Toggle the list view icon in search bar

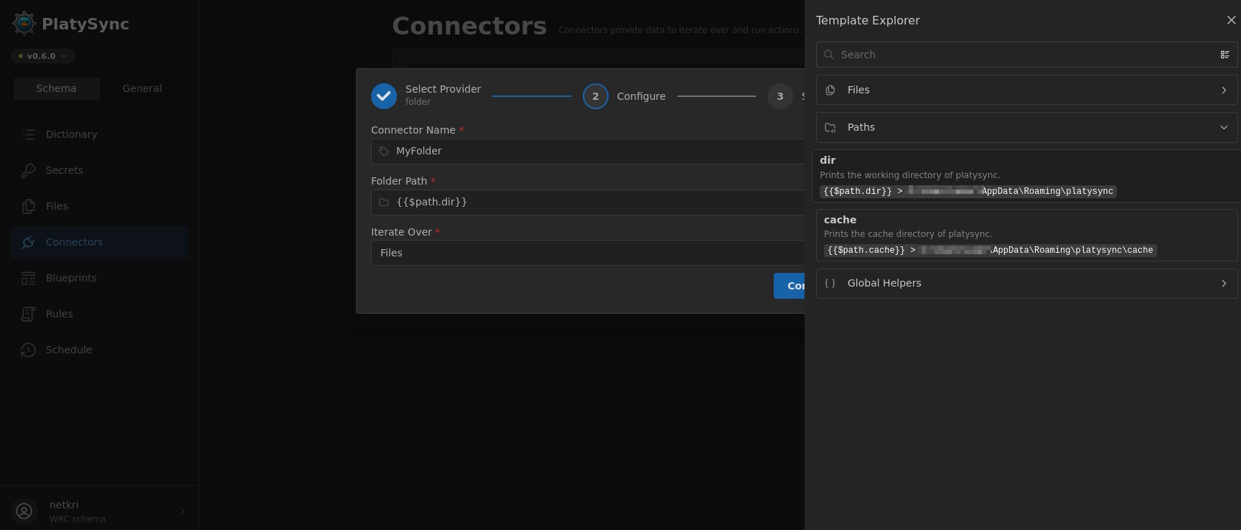coord(1225,55)
